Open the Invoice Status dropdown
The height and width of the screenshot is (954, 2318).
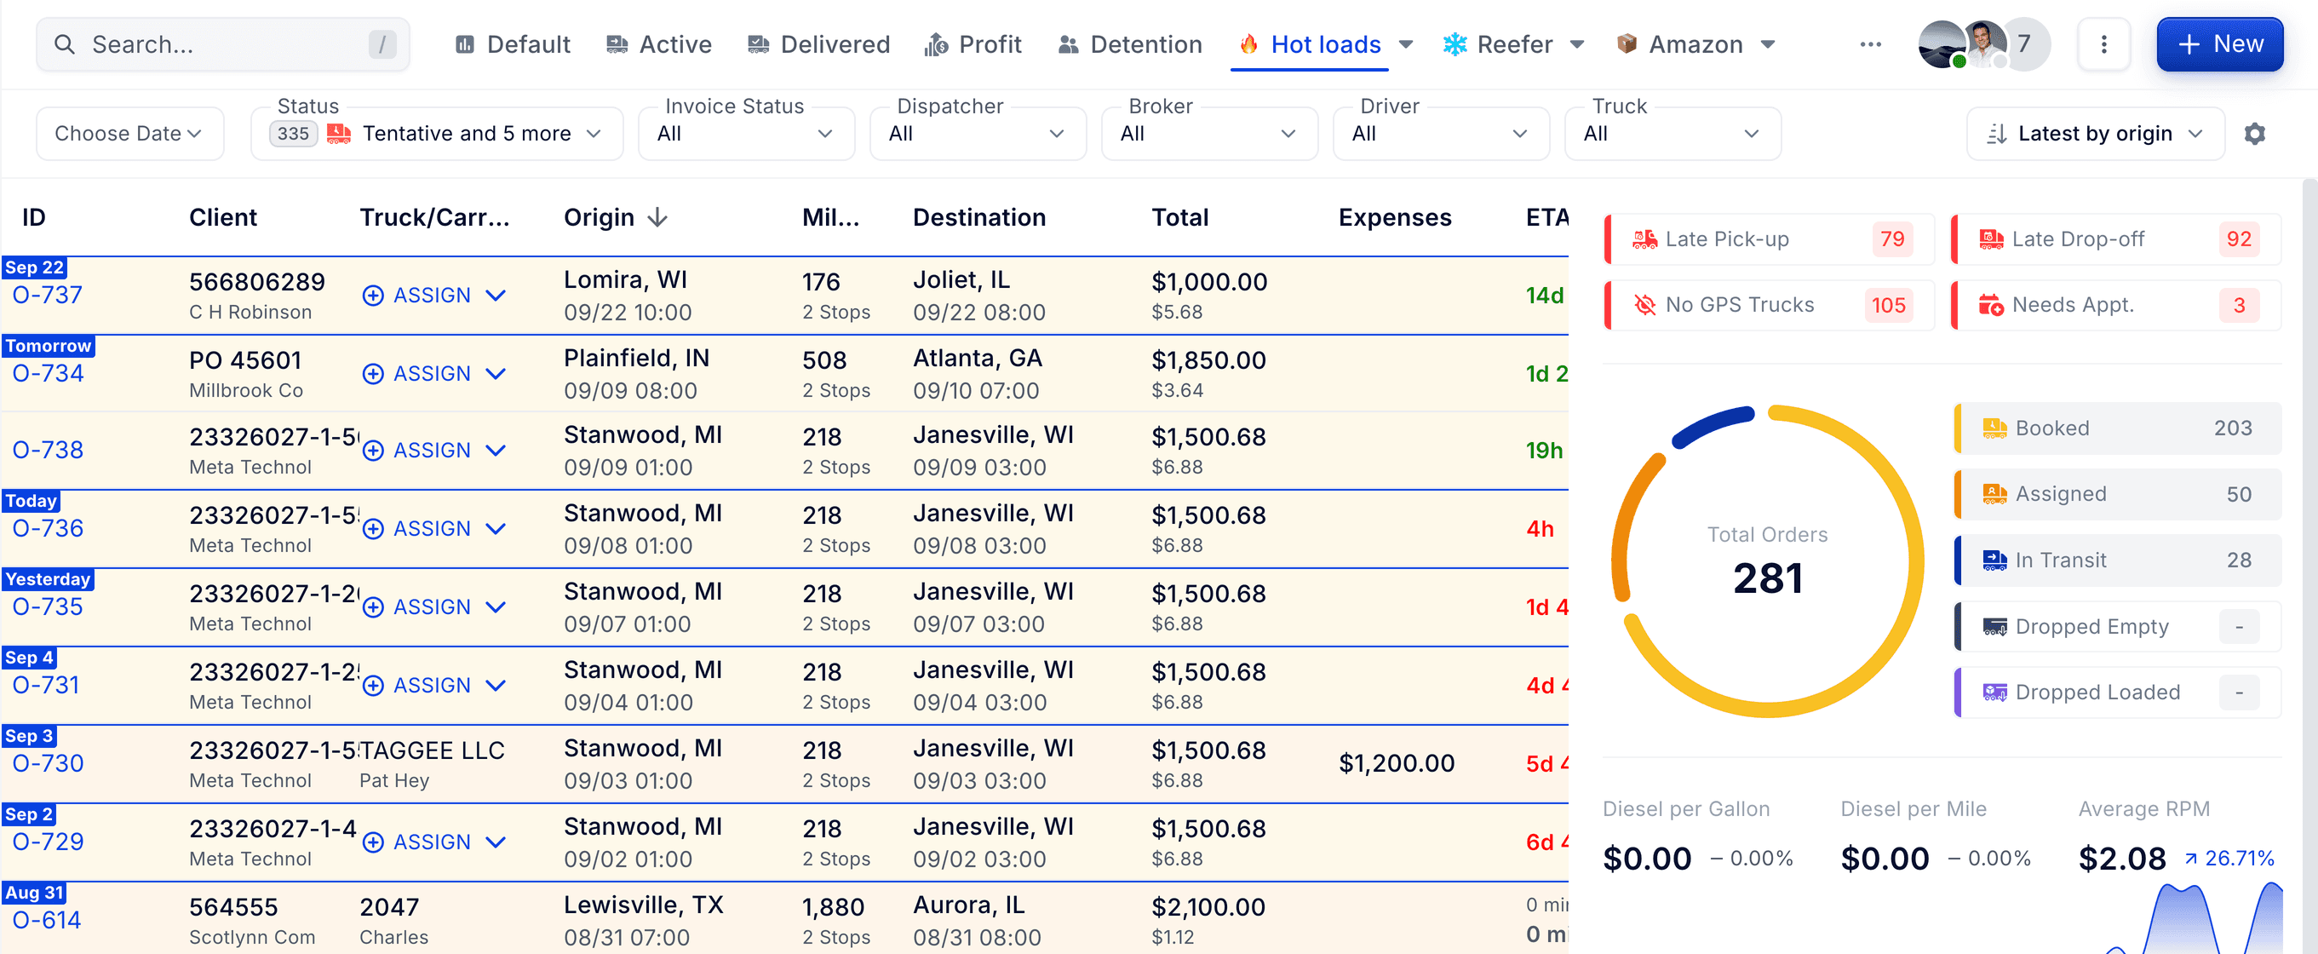[746, 134]
